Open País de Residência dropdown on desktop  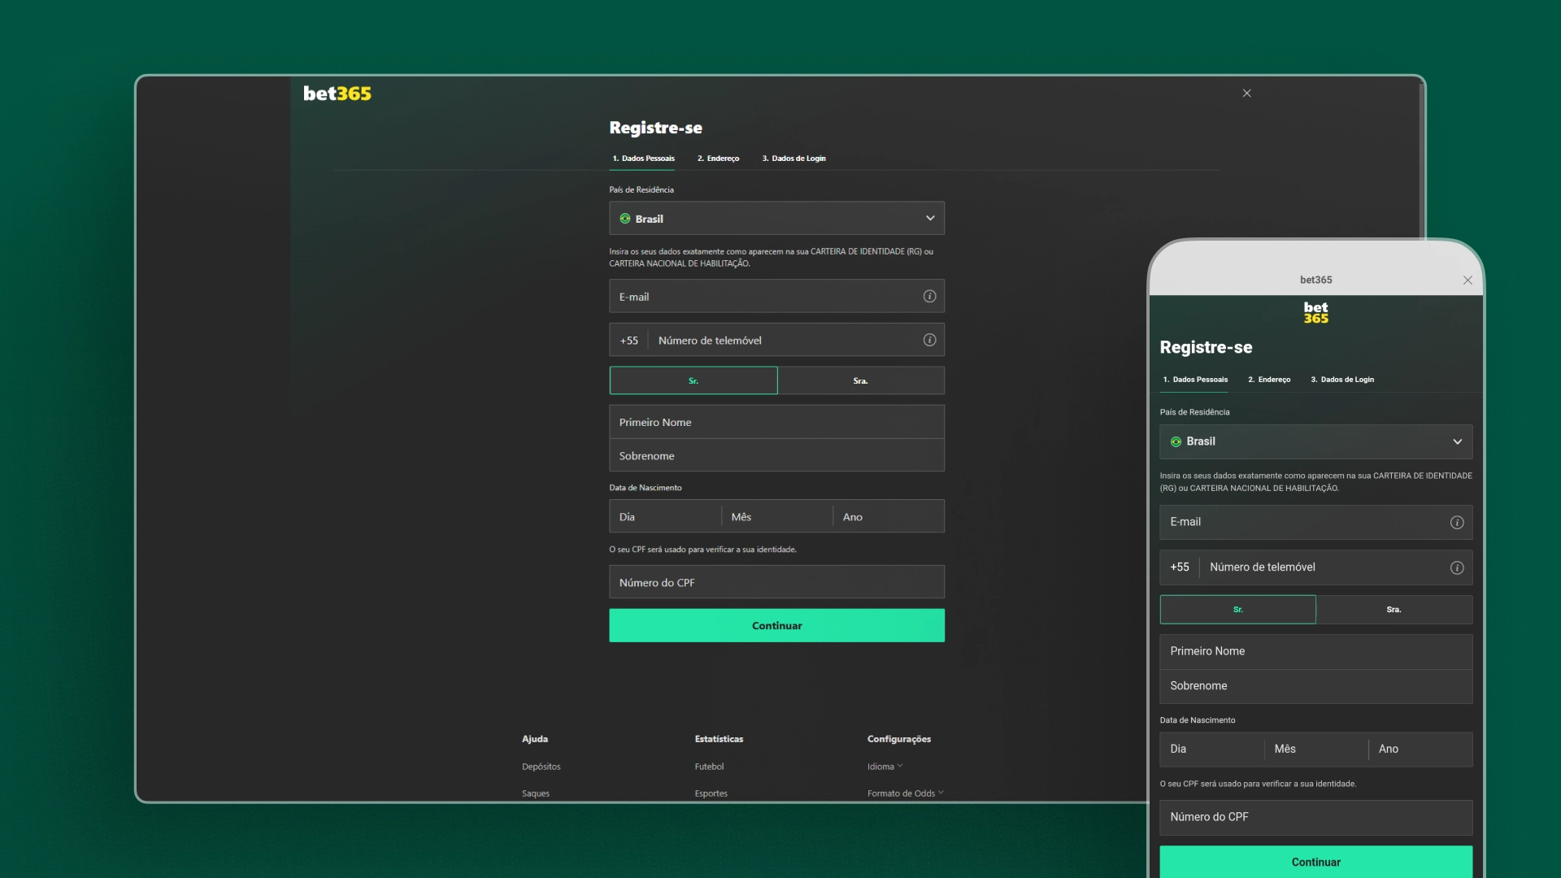[x=777, y=218]
